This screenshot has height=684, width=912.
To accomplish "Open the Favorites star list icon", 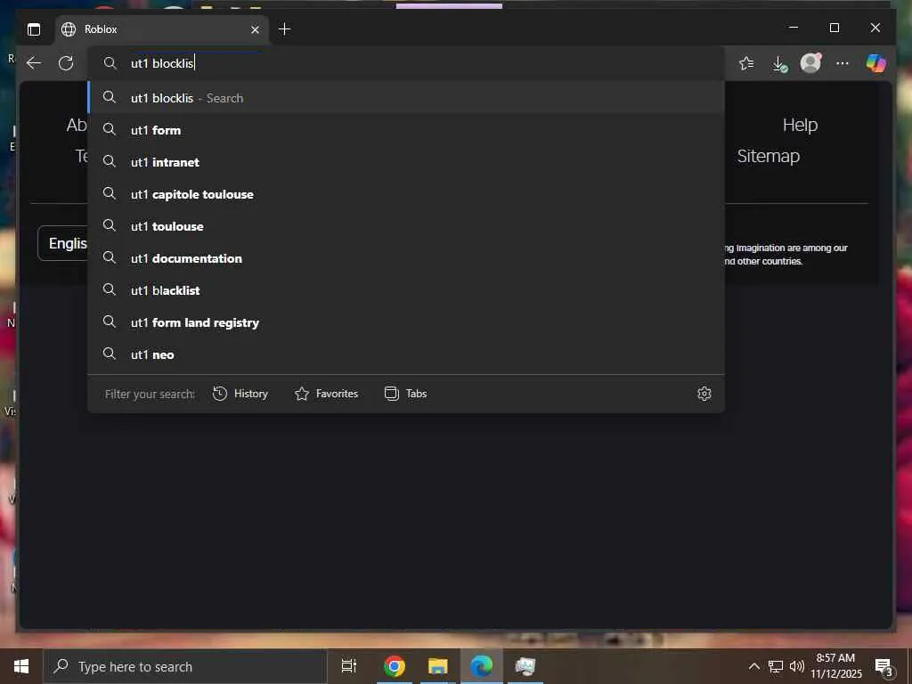I will coord(746,63).
